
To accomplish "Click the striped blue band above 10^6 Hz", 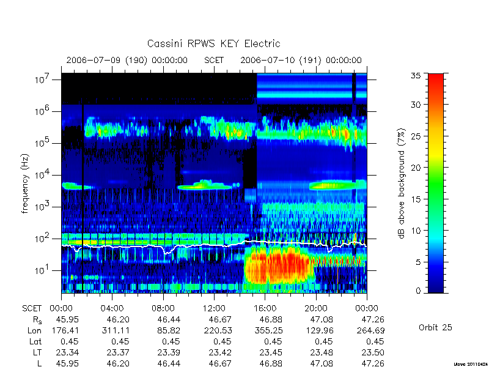I will (312, 89).
